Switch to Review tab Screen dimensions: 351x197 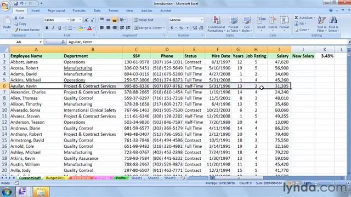(114, 11)
